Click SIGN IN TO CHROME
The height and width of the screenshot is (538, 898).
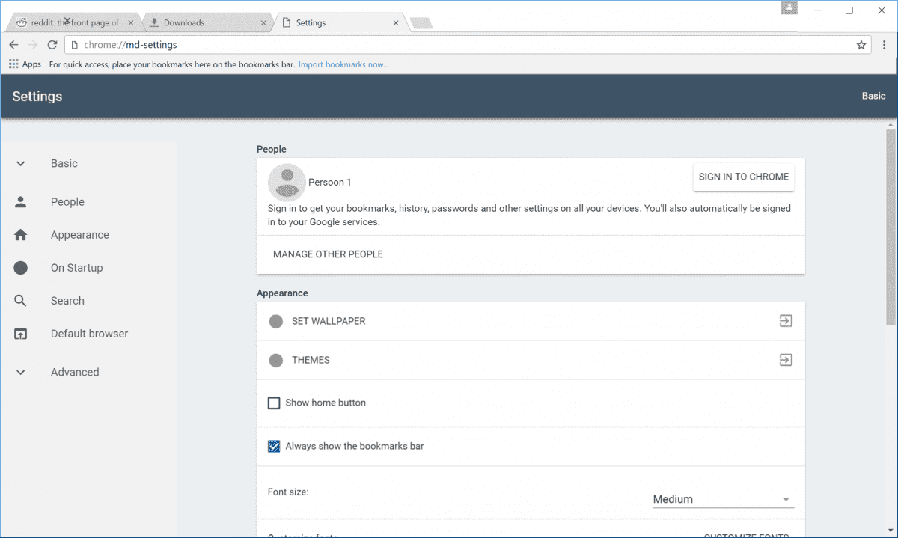click(x=743, y=177)
